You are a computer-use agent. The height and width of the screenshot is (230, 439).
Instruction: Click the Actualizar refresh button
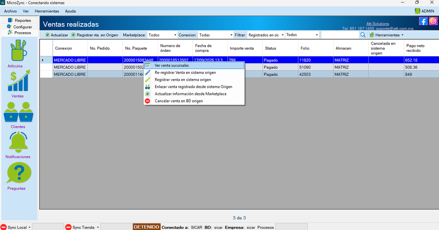point(57,35)
